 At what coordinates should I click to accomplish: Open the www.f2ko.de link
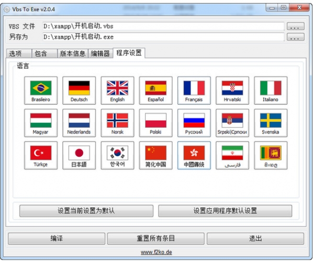[x=156, y=252]
